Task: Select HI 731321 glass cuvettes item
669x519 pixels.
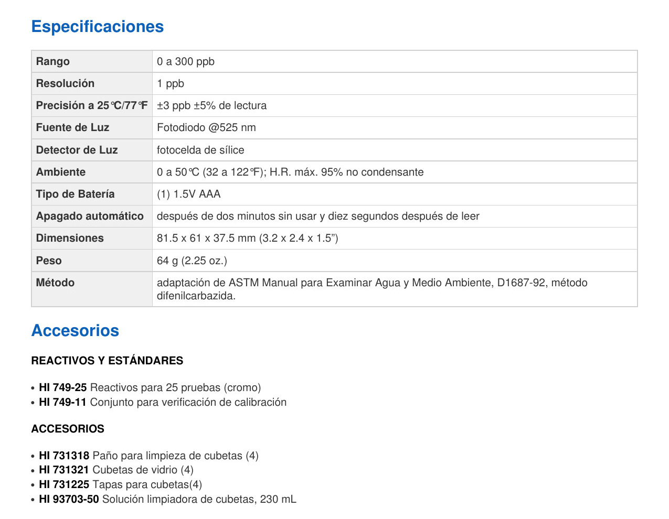Action: [x=116, y=470]
